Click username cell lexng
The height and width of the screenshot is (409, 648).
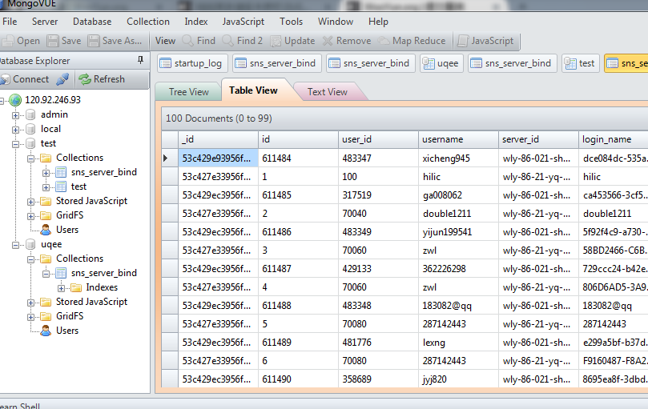coord(459,342)
